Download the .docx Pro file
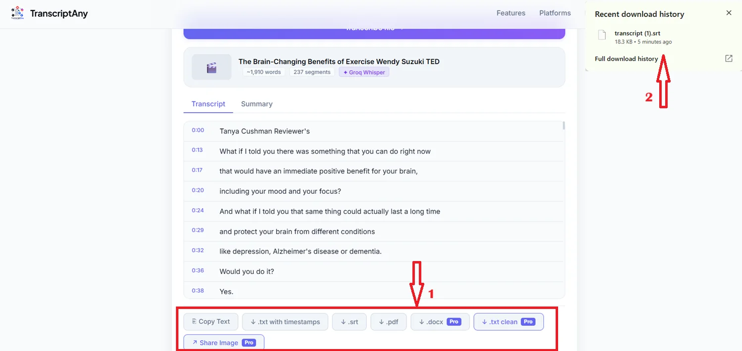 pyautogui.click(x=440, y=322)
